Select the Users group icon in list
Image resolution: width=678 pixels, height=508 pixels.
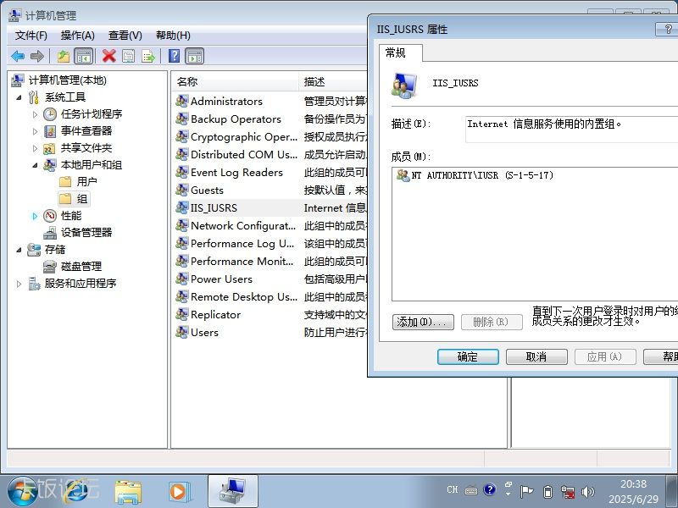pos(181,332)
